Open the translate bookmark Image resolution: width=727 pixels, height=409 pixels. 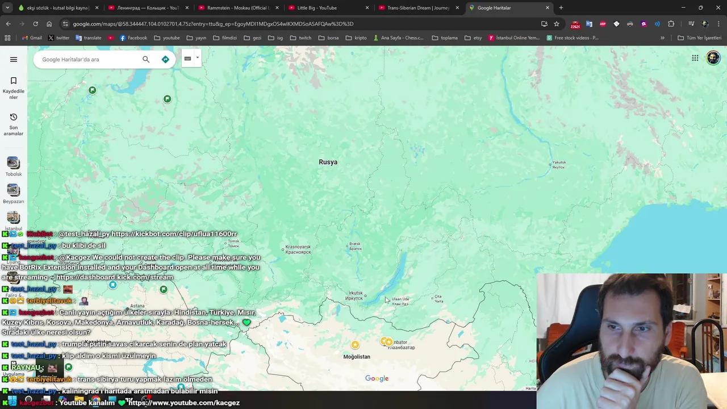pos(88,38)
